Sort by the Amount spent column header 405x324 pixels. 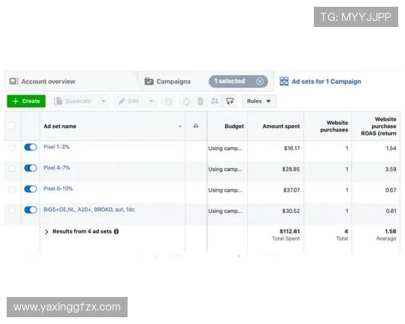click(x=281, y=126)
